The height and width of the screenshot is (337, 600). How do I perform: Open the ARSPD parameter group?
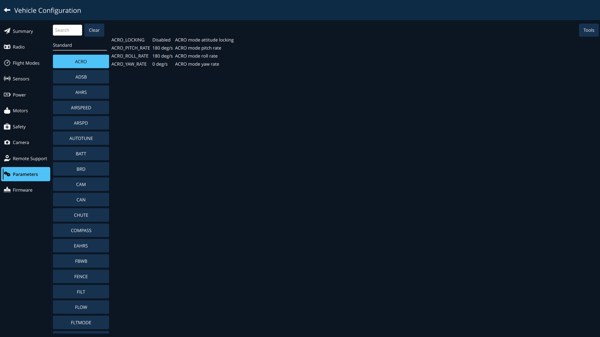click(81, 123)
